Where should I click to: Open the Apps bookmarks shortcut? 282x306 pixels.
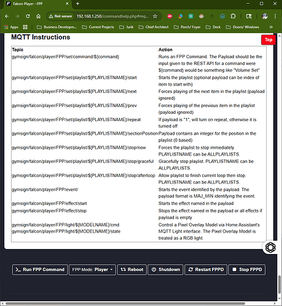point(11,27)
